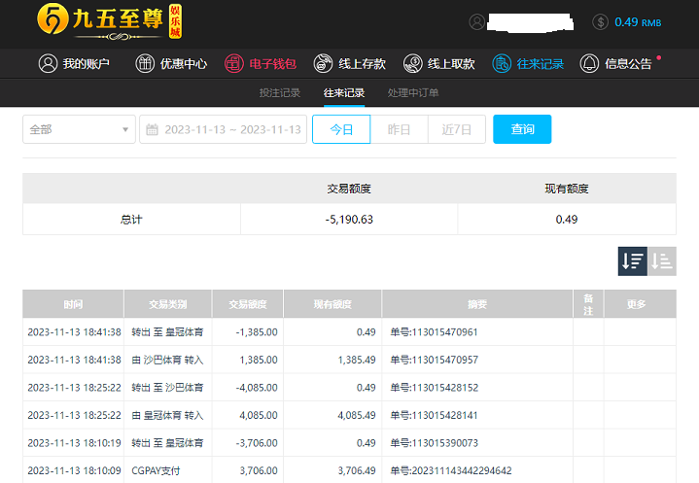Switch to 投注记录 tab
The image size is (699, 483).
click(x=280, y=93)
